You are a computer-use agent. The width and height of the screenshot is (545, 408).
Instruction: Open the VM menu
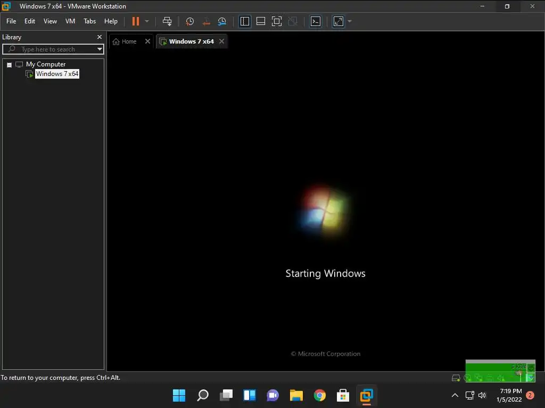click(x=70, y=21)
